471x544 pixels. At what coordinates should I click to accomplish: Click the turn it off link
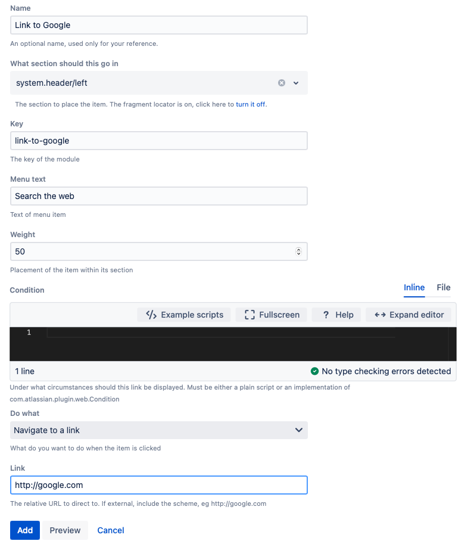point(251,104)
